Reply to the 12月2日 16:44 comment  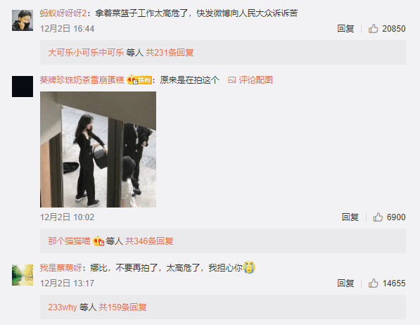click(345, 29)
